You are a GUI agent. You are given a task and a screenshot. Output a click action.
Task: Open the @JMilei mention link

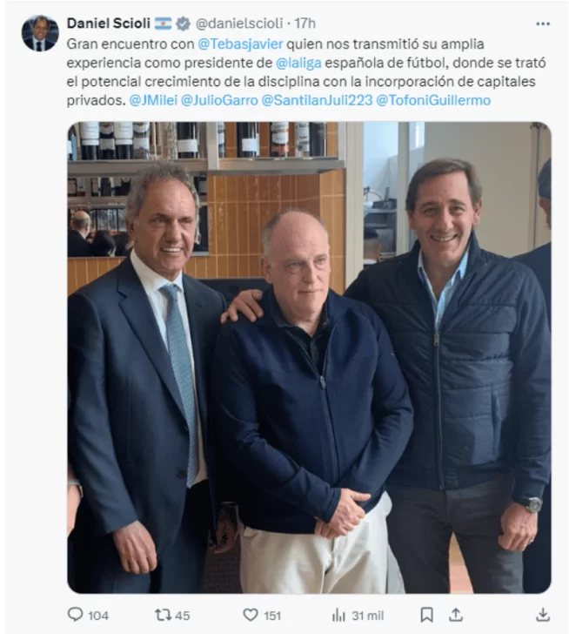coord(153,100)
